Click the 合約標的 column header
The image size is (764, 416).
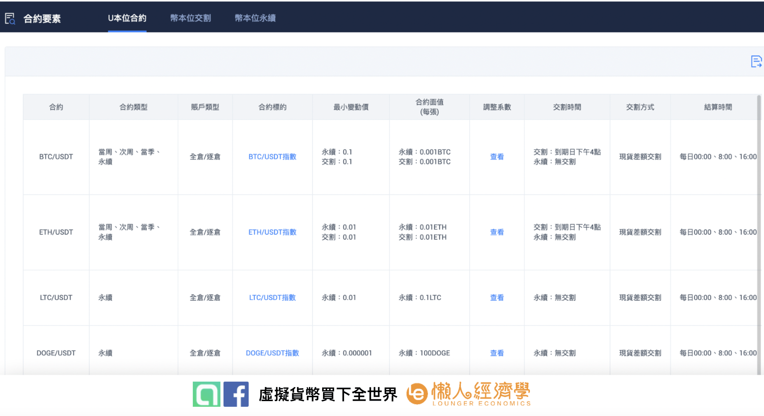pyautogui.click(x=272, y=107)
